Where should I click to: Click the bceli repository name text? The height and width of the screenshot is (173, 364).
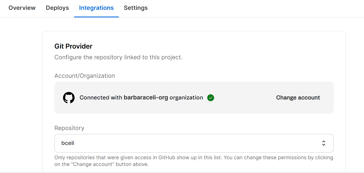click(x=68, y=143)
